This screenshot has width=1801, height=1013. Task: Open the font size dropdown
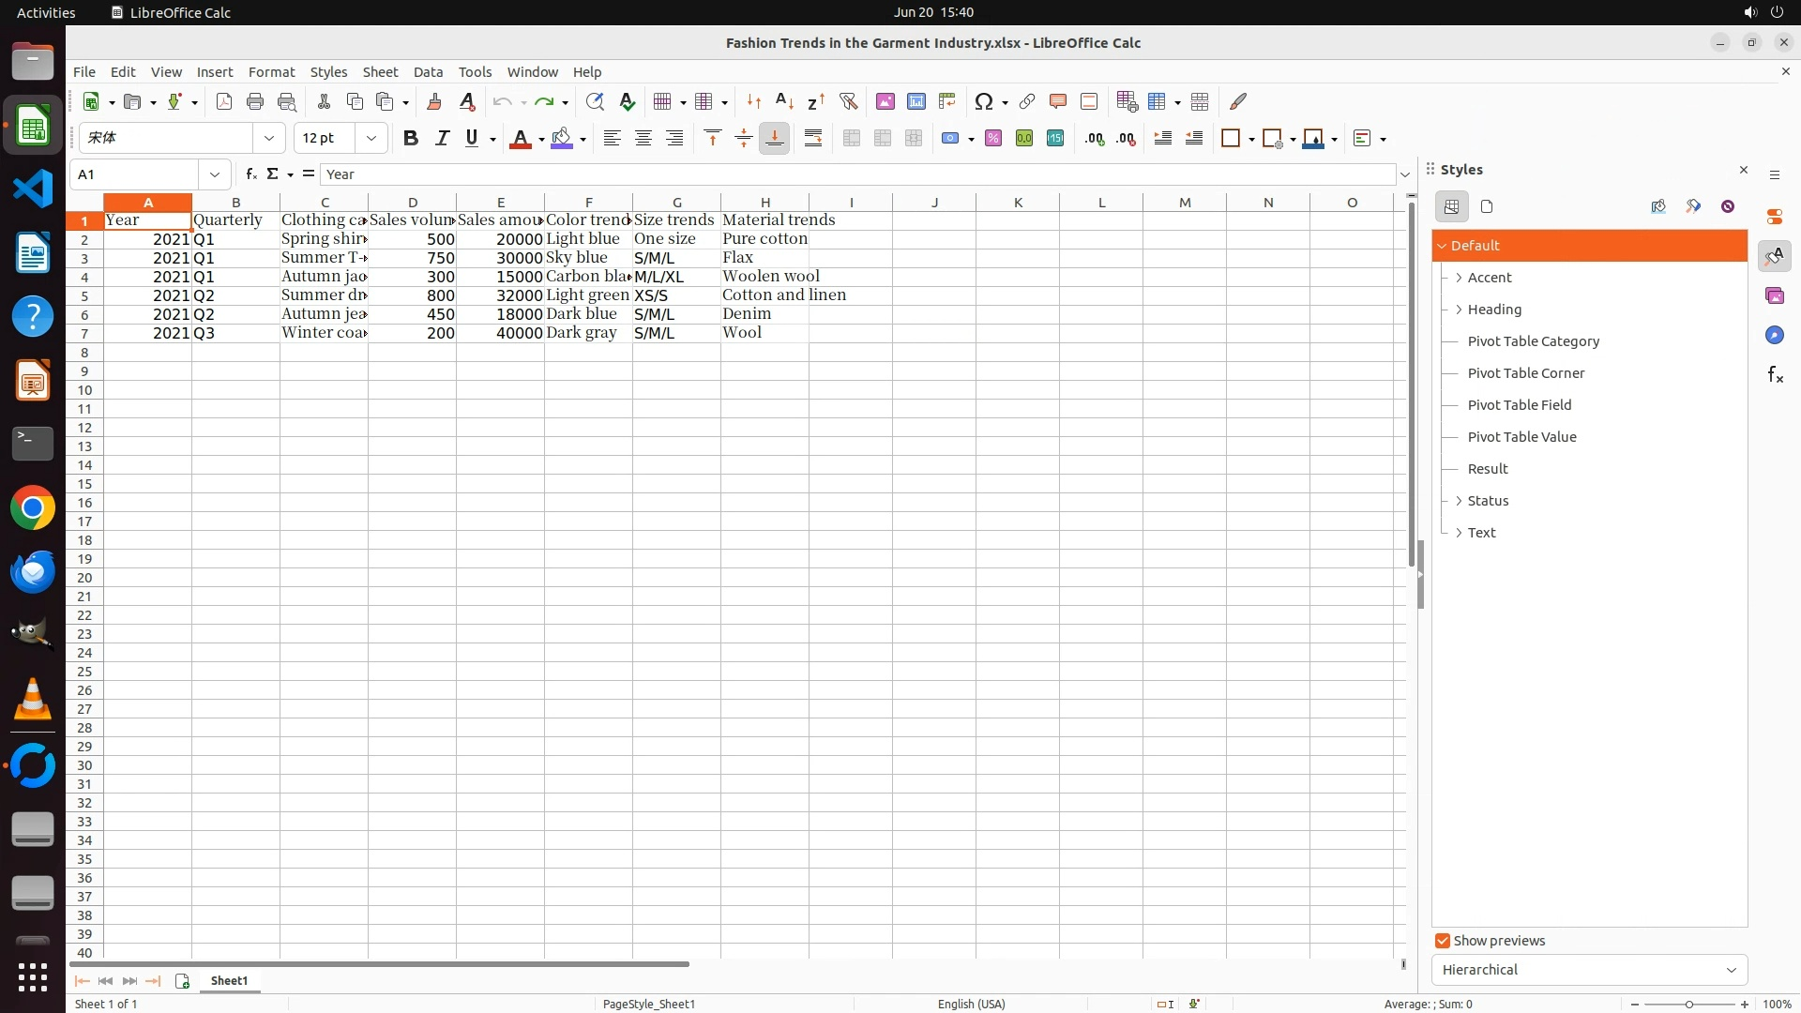(371, 138)
